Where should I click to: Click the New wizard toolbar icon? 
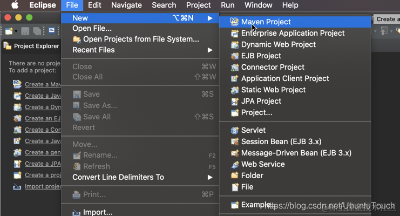click(9, 31)
